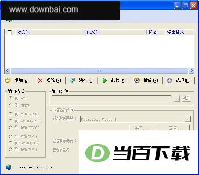Toggle the select-all checkbox in list header

[x=10, y=32]
